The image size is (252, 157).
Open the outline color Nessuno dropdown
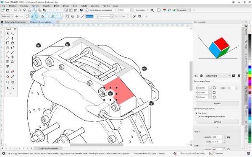tap(97, 16)
